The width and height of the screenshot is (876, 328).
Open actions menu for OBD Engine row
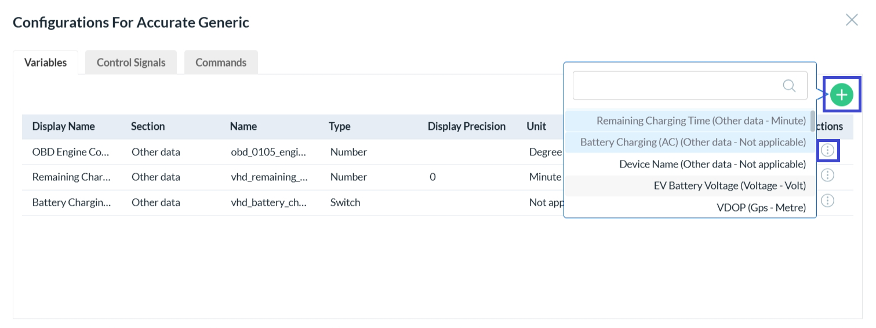[x=828, y=151]
